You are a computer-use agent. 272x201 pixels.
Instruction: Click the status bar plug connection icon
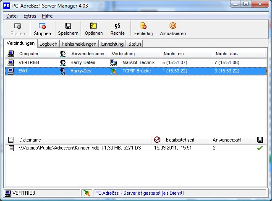pos(86,193)
